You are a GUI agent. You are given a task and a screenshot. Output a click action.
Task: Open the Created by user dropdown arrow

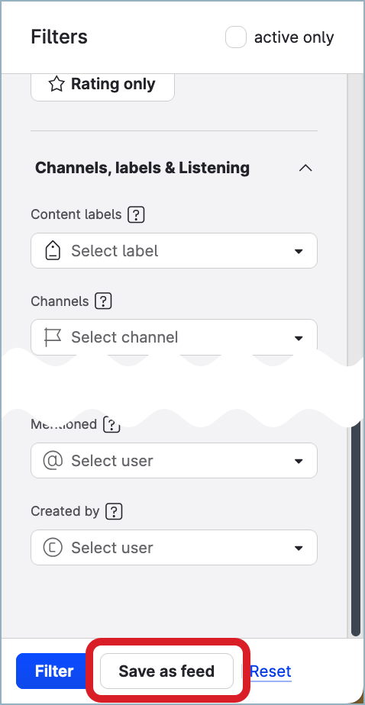tap(299, 548)
